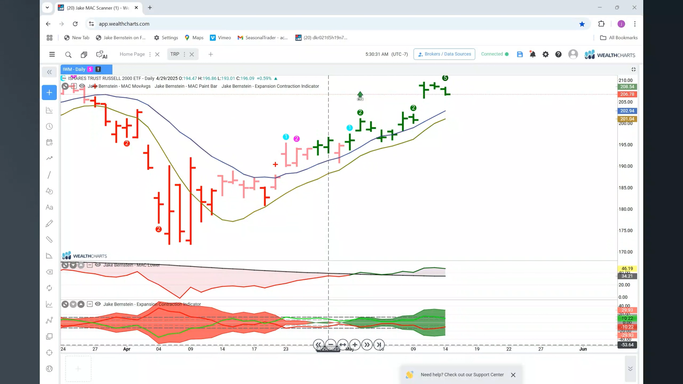Toggle eye icon for MAC Lower panel
Screen dimensions: 683x384
coord(98,265)
